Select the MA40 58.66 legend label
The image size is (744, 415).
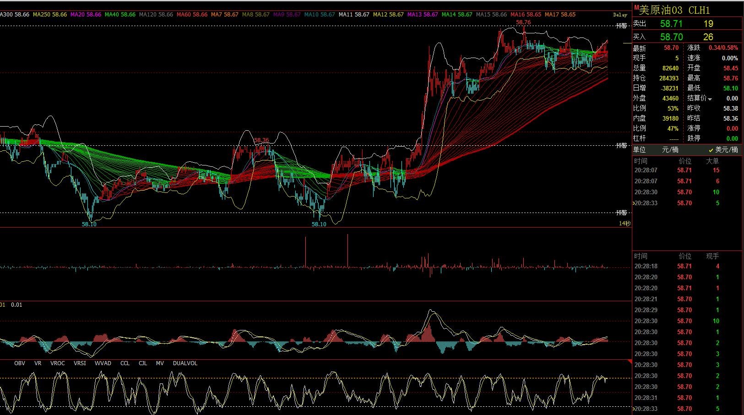point(120,15)
